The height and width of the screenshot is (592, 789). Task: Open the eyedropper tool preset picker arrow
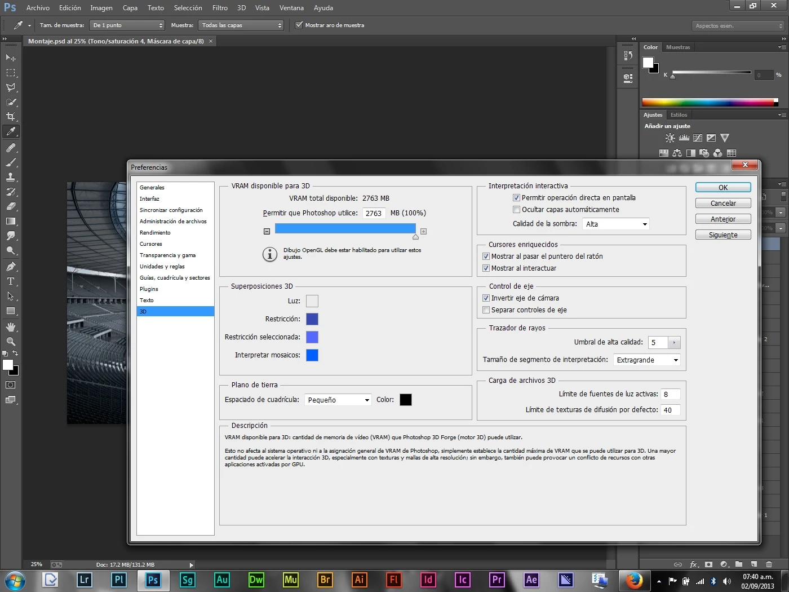tap(29, 25)
